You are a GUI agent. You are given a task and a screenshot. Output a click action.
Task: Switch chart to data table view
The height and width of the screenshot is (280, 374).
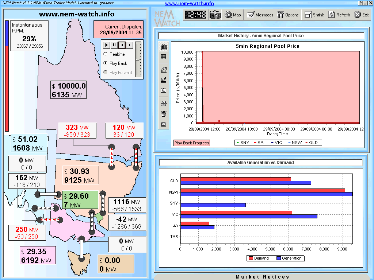[163, 57]
